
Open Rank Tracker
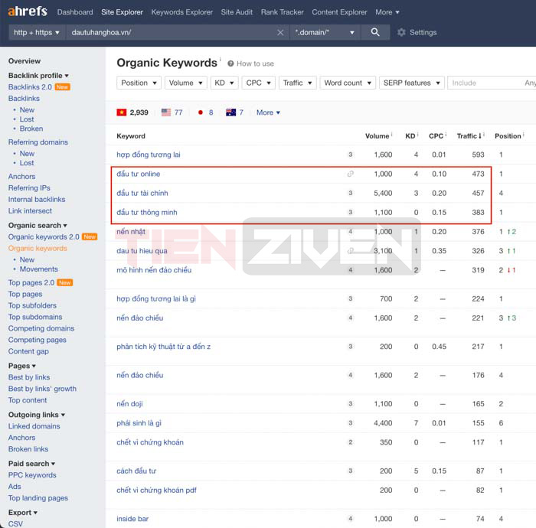(x=282, y=12)
